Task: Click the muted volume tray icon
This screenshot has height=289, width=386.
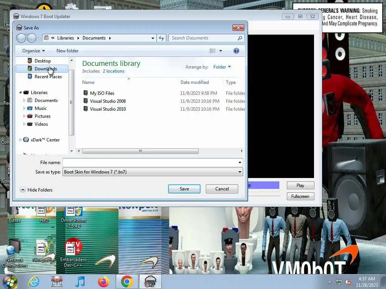Action: [348, 282]
